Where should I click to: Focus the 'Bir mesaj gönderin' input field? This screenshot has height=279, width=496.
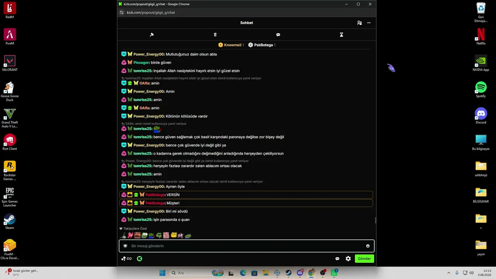point(246,246)
